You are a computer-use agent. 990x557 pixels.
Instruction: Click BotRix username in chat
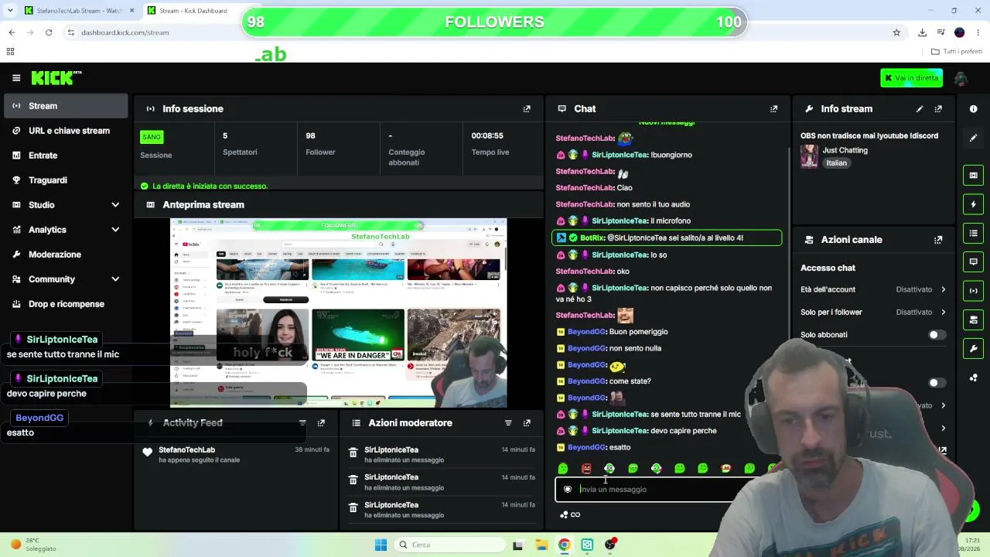592,237
